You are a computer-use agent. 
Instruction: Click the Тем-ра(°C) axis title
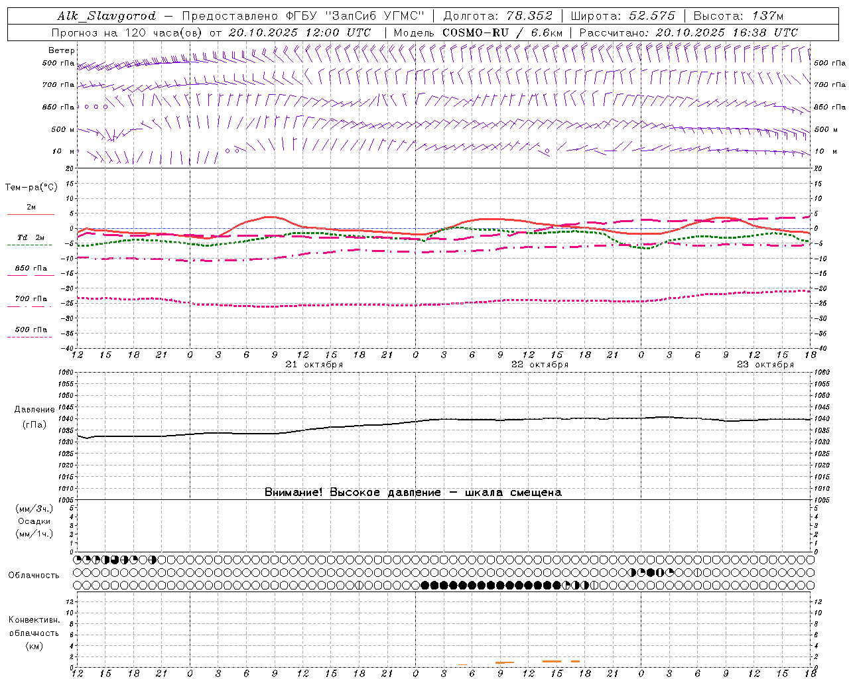(31, 188)
